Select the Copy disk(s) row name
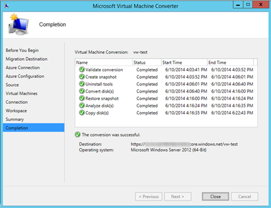The image size is (271, 208). (97, 113)
